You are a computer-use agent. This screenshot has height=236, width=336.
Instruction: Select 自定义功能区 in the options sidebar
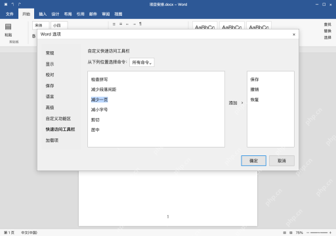click(58, 119)
